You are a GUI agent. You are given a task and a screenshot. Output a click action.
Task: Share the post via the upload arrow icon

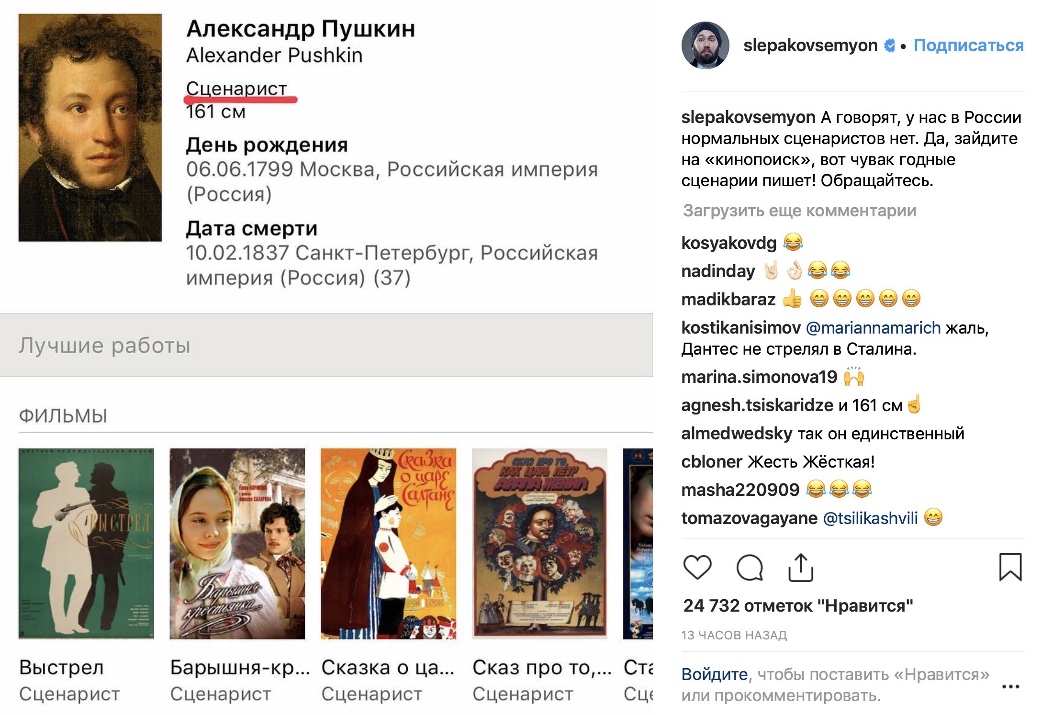(x=801, y=568)
